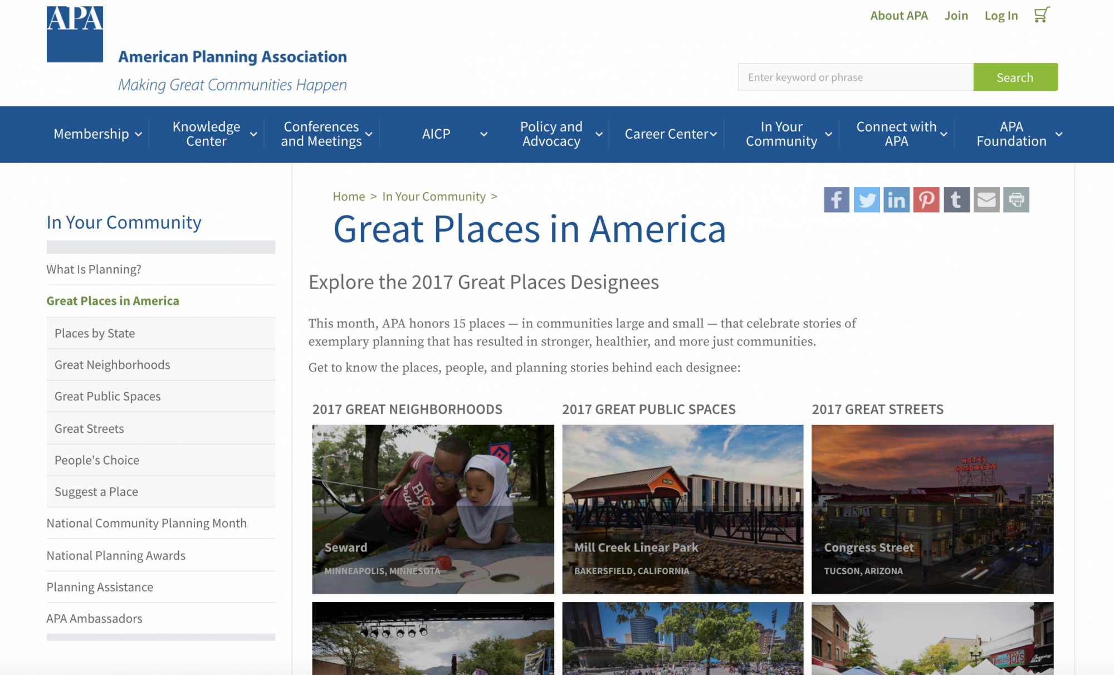Expand Knowledge Center dropdown arrow
Viewport: 1114px width, 675px height.
[253, 134]
